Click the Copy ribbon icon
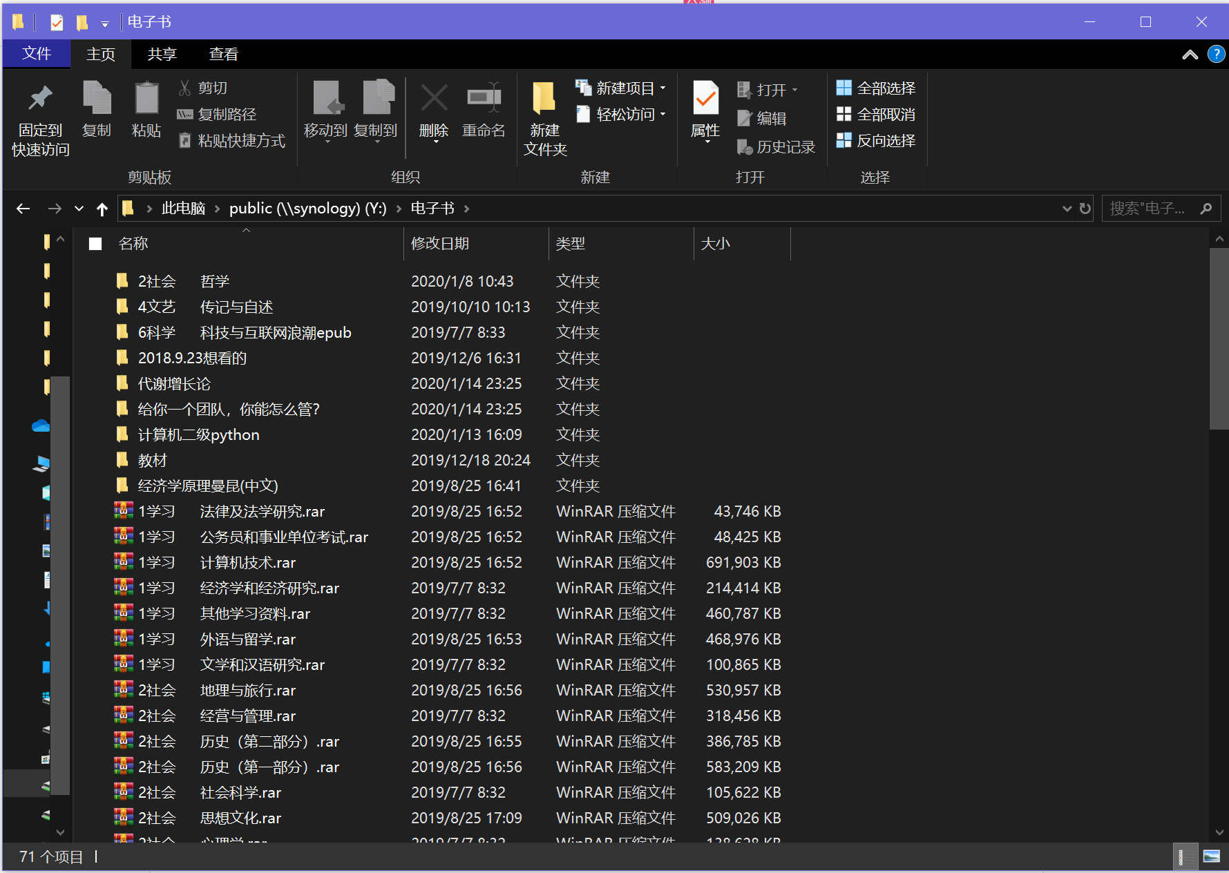This screenshot has height=873, width=1229. coord(97,97)
